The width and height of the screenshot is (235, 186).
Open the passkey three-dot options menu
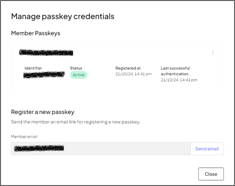pyautogui.click(x=213, y=53)
